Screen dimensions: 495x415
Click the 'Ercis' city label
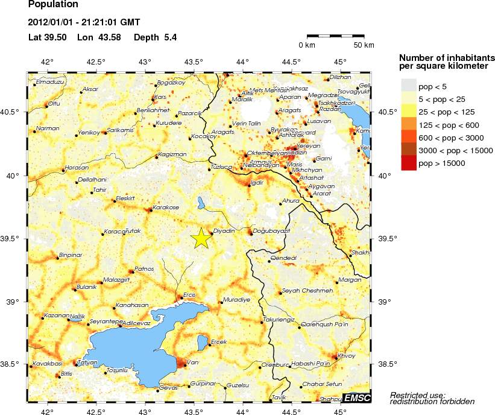click(189, 295)
